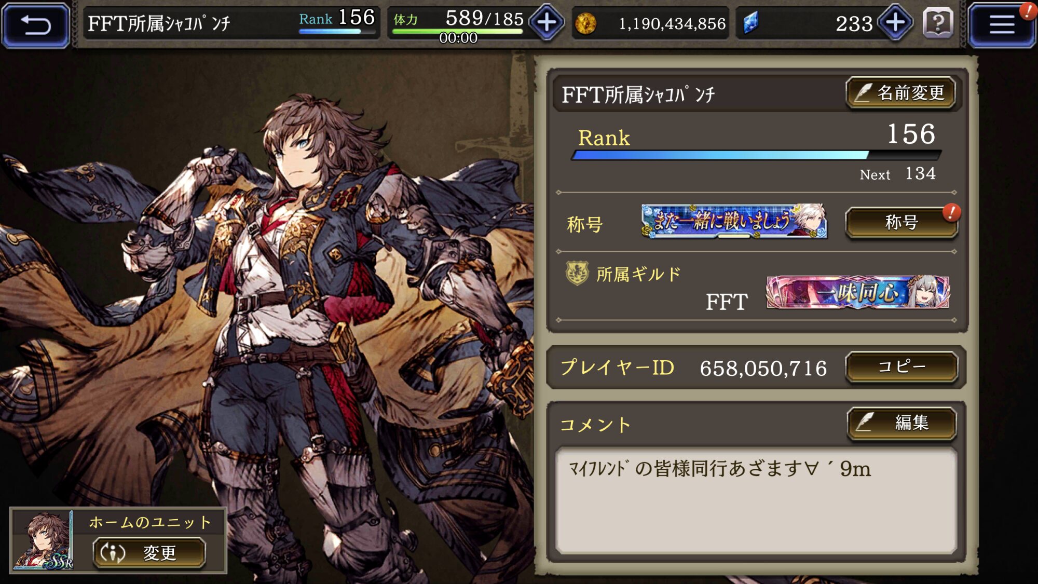The width and height of the screenshot is (1038, 584).
Task: Tap the blue crystal icon
Action: [751, 23]
